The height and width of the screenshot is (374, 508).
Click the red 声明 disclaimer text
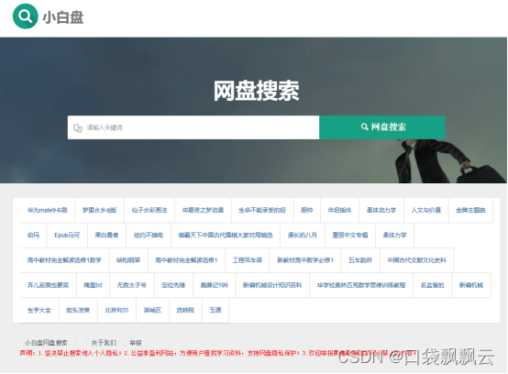tap(217, 353)
